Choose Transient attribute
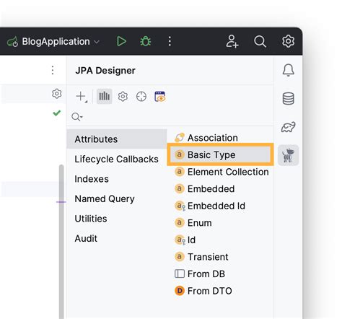Screen dimensions: 342x319 220,257
